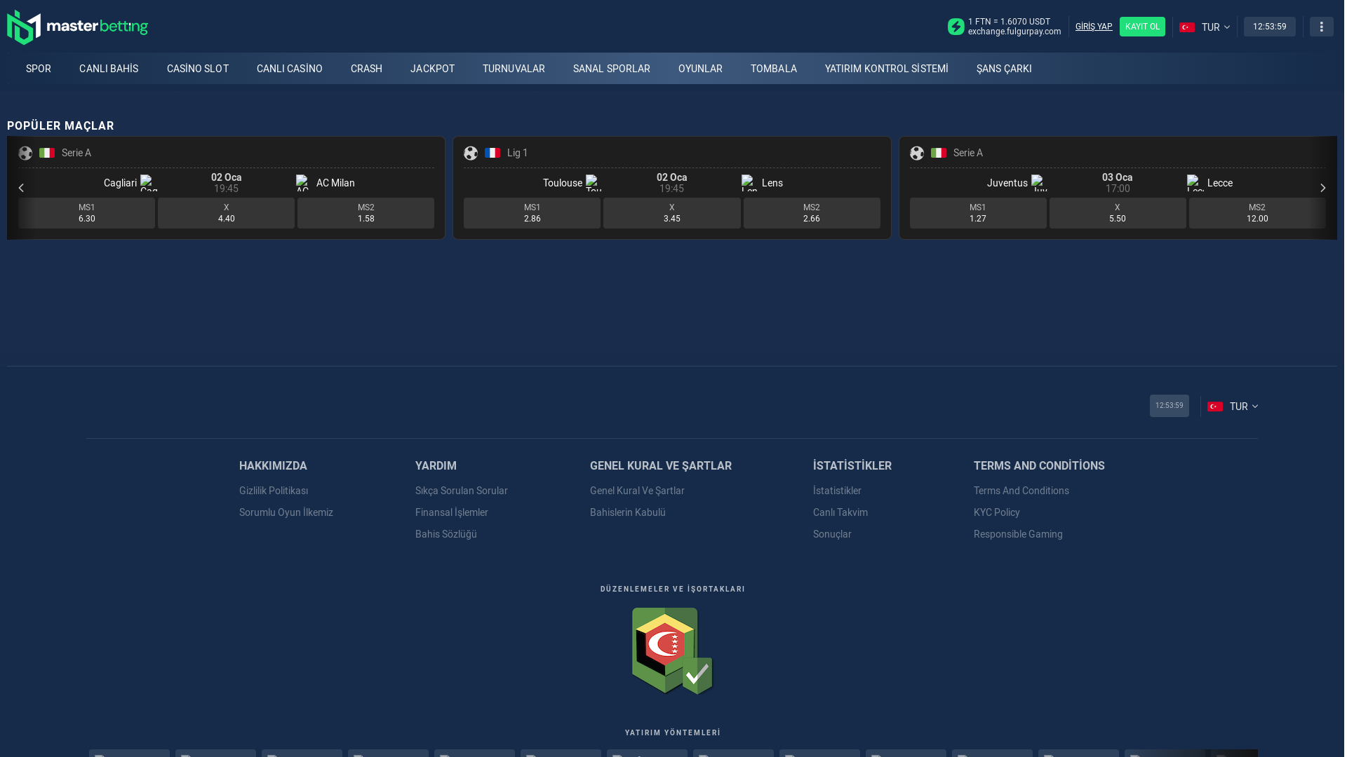Click the Masterbetting logo

(x=77, y=27)
